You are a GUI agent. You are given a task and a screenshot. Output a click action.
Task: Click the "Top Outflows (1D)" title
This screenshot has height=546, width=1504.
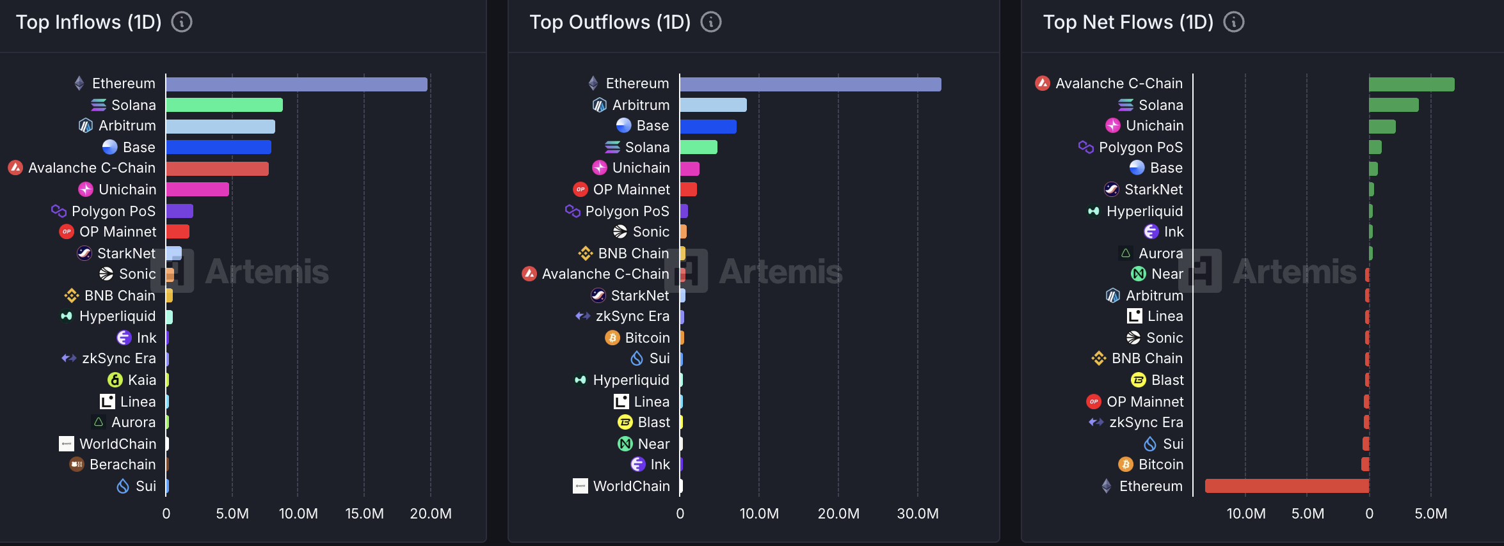[x=611, y=22]
